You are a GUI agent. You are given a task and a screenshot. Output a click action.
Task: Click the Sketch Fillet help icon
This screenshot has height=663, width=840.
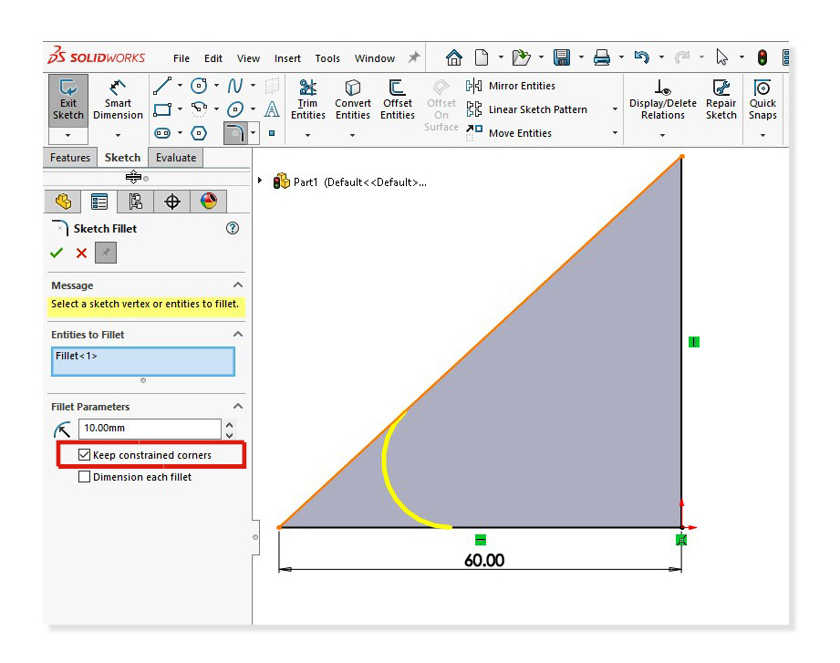pos(233,229)
